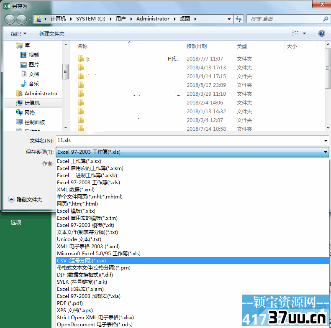Sort files by the 修改日期 column header
The width and height of the screenshot is (331, 328).
pyautogui.click(x=197, y=46)
